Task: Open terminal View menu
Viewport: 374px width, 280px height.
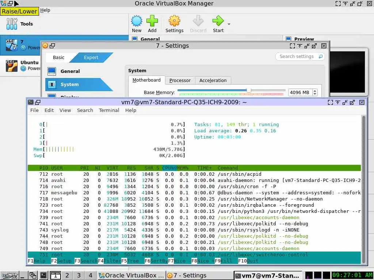Action: [65, 110]
